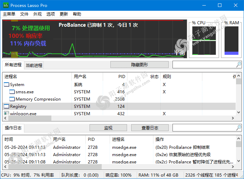
Task: Click the 监视 button
Action: coord(108,128)
